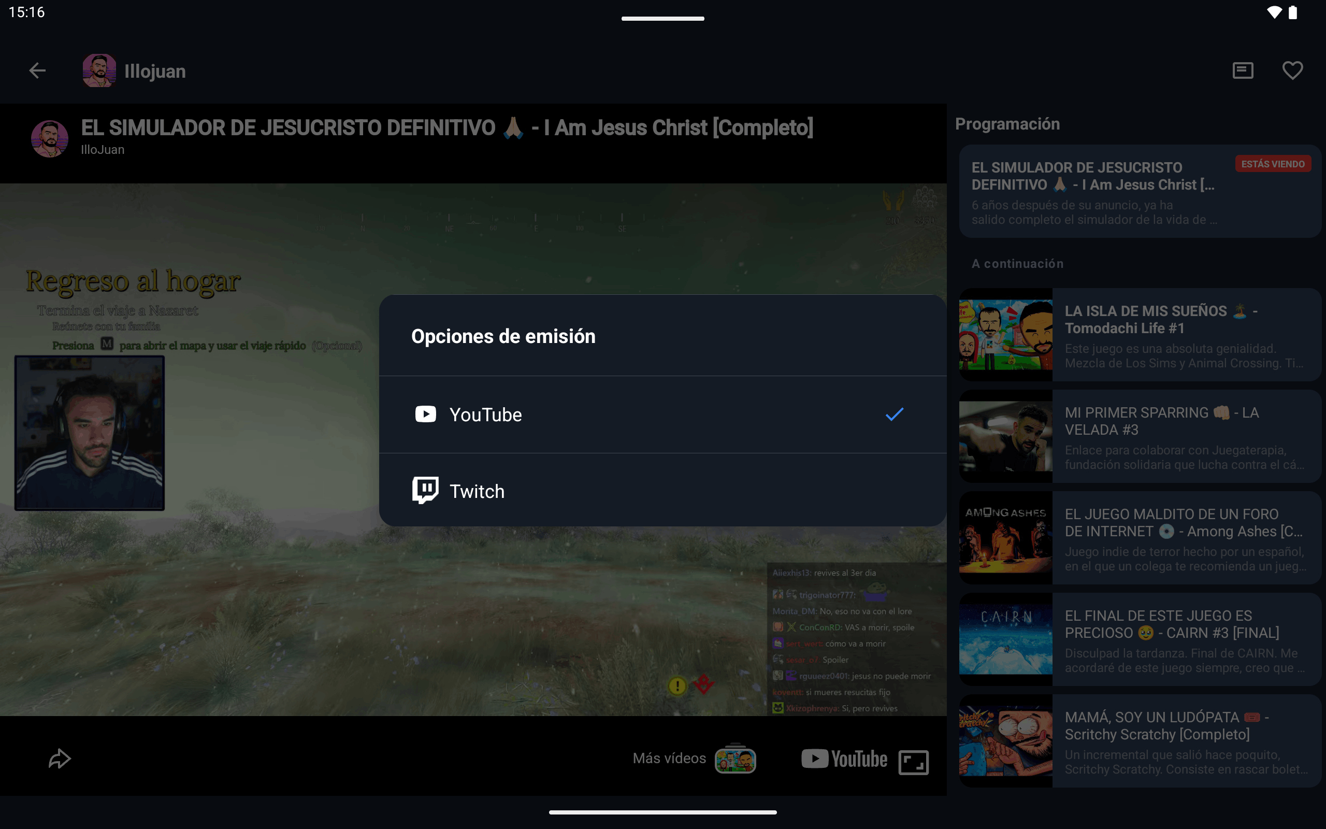Open EL JUEGO MALDITO Among Ashes video
This screenshot has width=1326, height=829.
coord(1140,538)
